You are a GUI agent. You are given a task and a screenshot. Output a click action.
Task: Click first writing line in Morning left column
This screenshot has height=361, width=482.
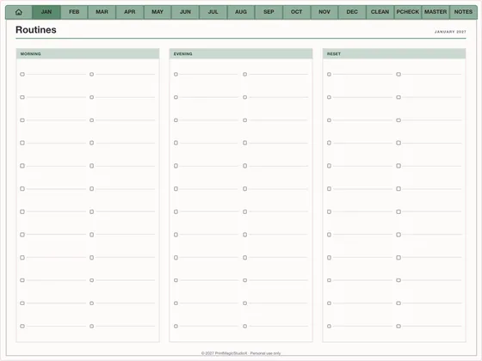pyautogui.click(x=56, y=74)
